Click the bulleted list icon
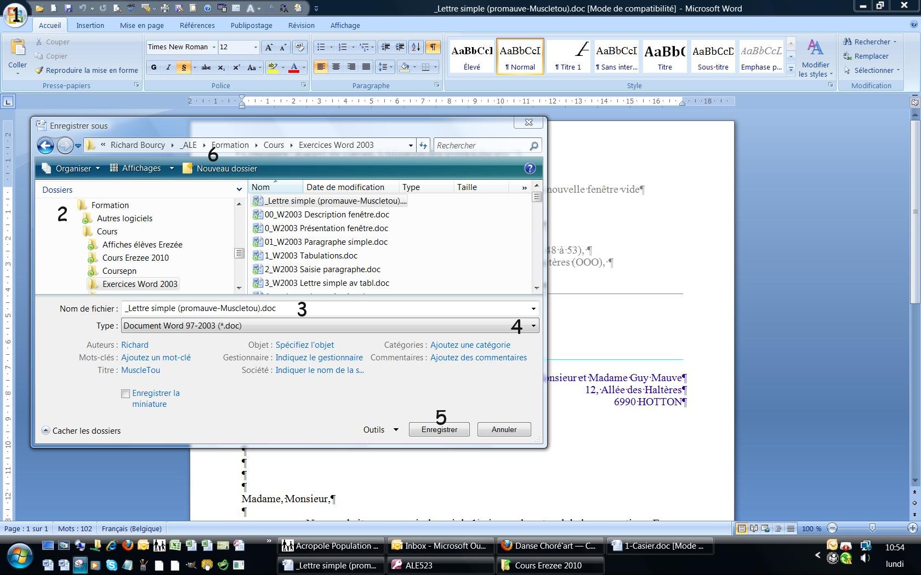The image size is (921, 575). (x=321, y=47)
